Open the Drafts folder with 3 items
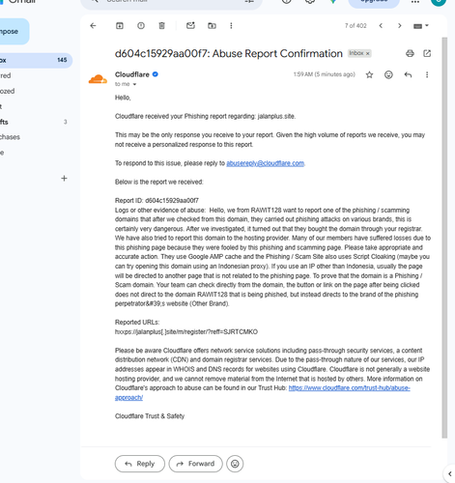 coord(34,122)
